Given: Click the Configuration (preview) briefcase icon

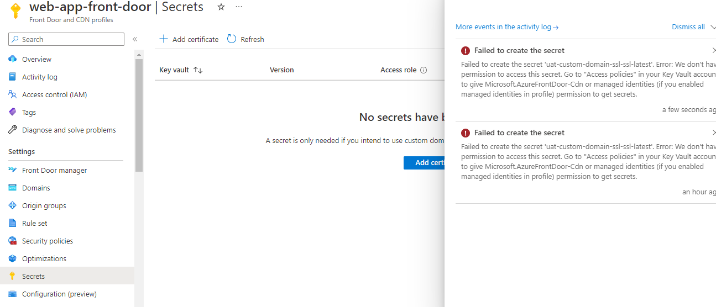Looking at the screenshot, I should [13, 294].
